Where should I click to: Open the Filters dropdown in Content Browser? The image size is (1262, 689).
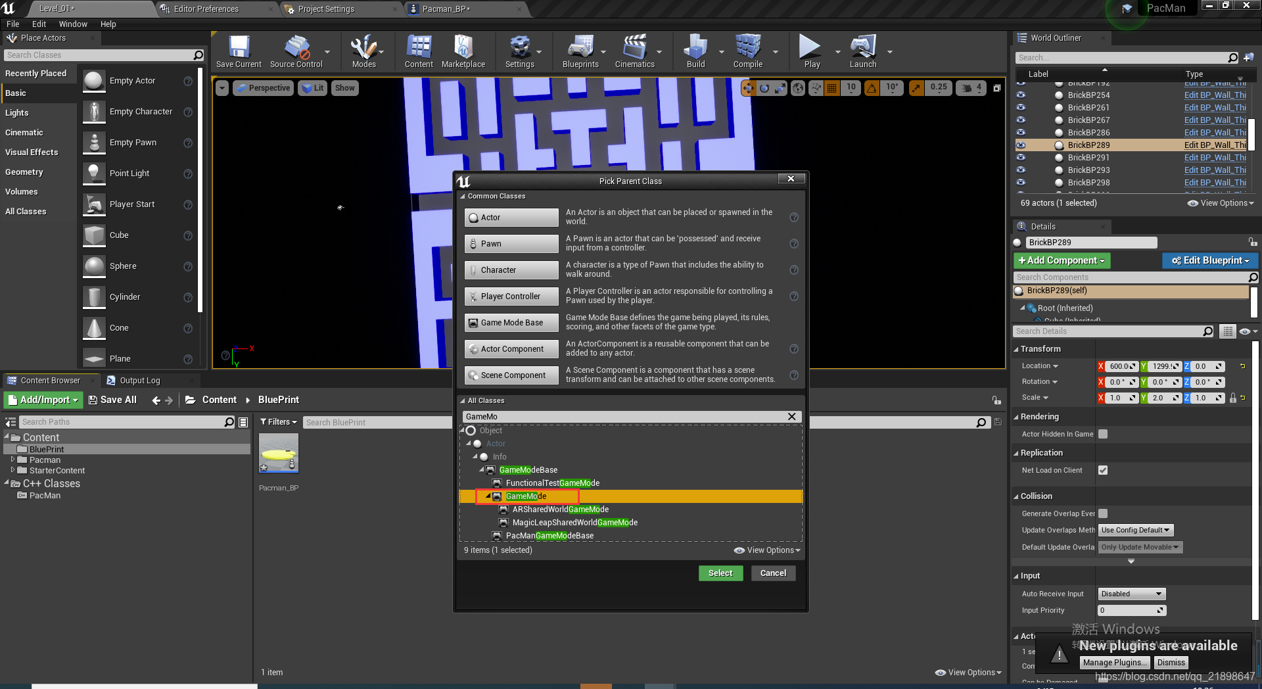pos(279,422)
